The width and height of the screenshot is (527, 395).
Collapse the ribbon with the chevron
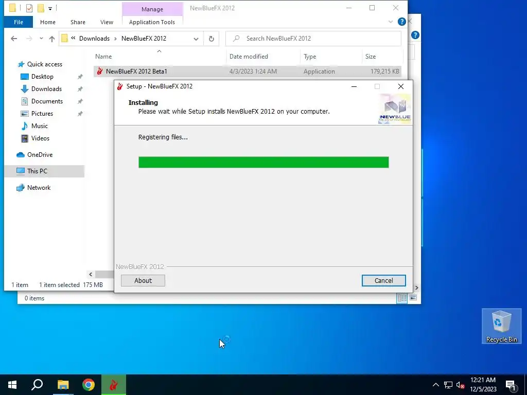[x=391, y=22]
